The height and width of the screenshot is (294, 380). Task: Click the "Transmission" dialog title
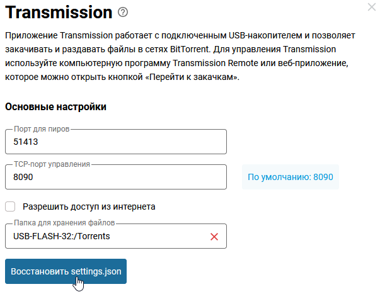point(58,12)
